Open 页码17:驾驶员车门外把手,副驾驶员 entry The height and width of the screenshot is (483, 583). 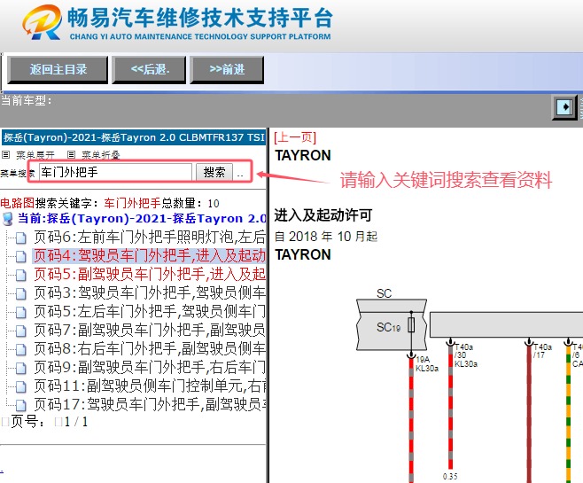150,404
